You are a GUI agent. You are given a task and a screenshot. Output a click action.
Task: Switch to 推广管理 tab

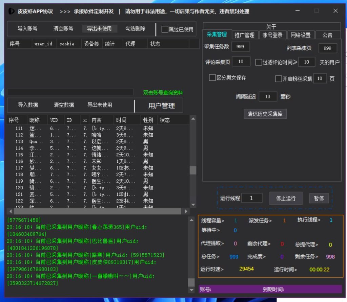(244, 35)
